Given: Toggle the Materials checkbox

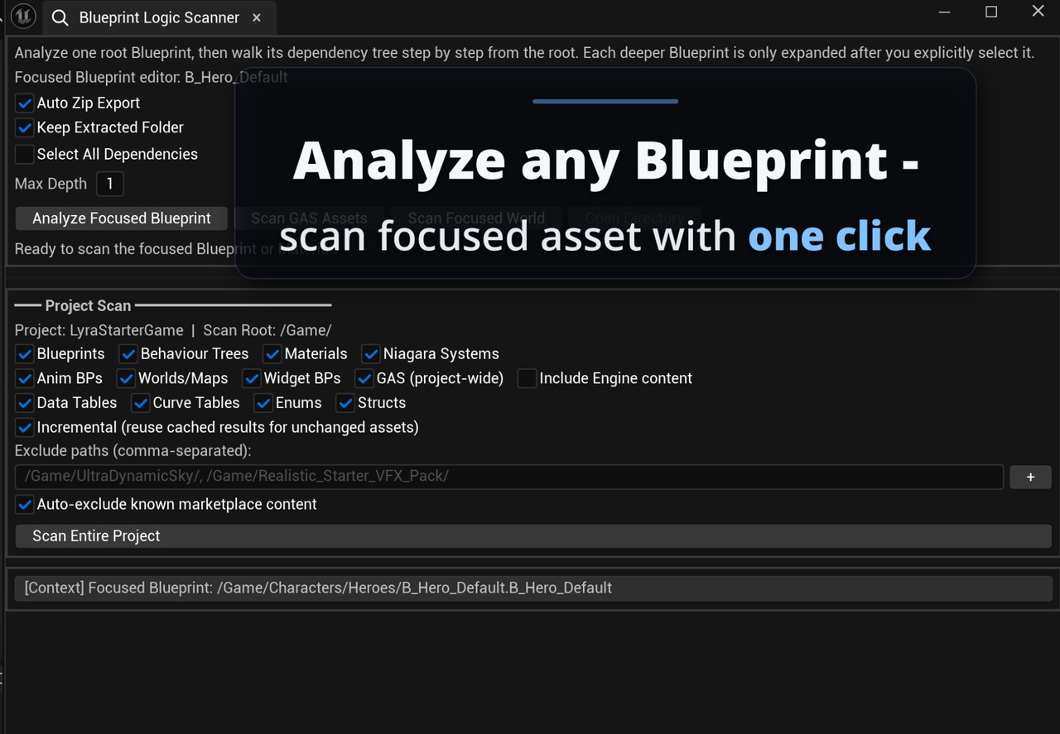Looking at the screenshot, I should tap(272, 354).
